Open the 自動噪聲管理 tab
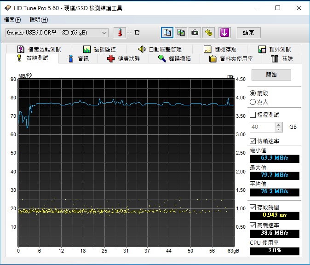This screenshot has height=265, width=310. coord(160,49)
